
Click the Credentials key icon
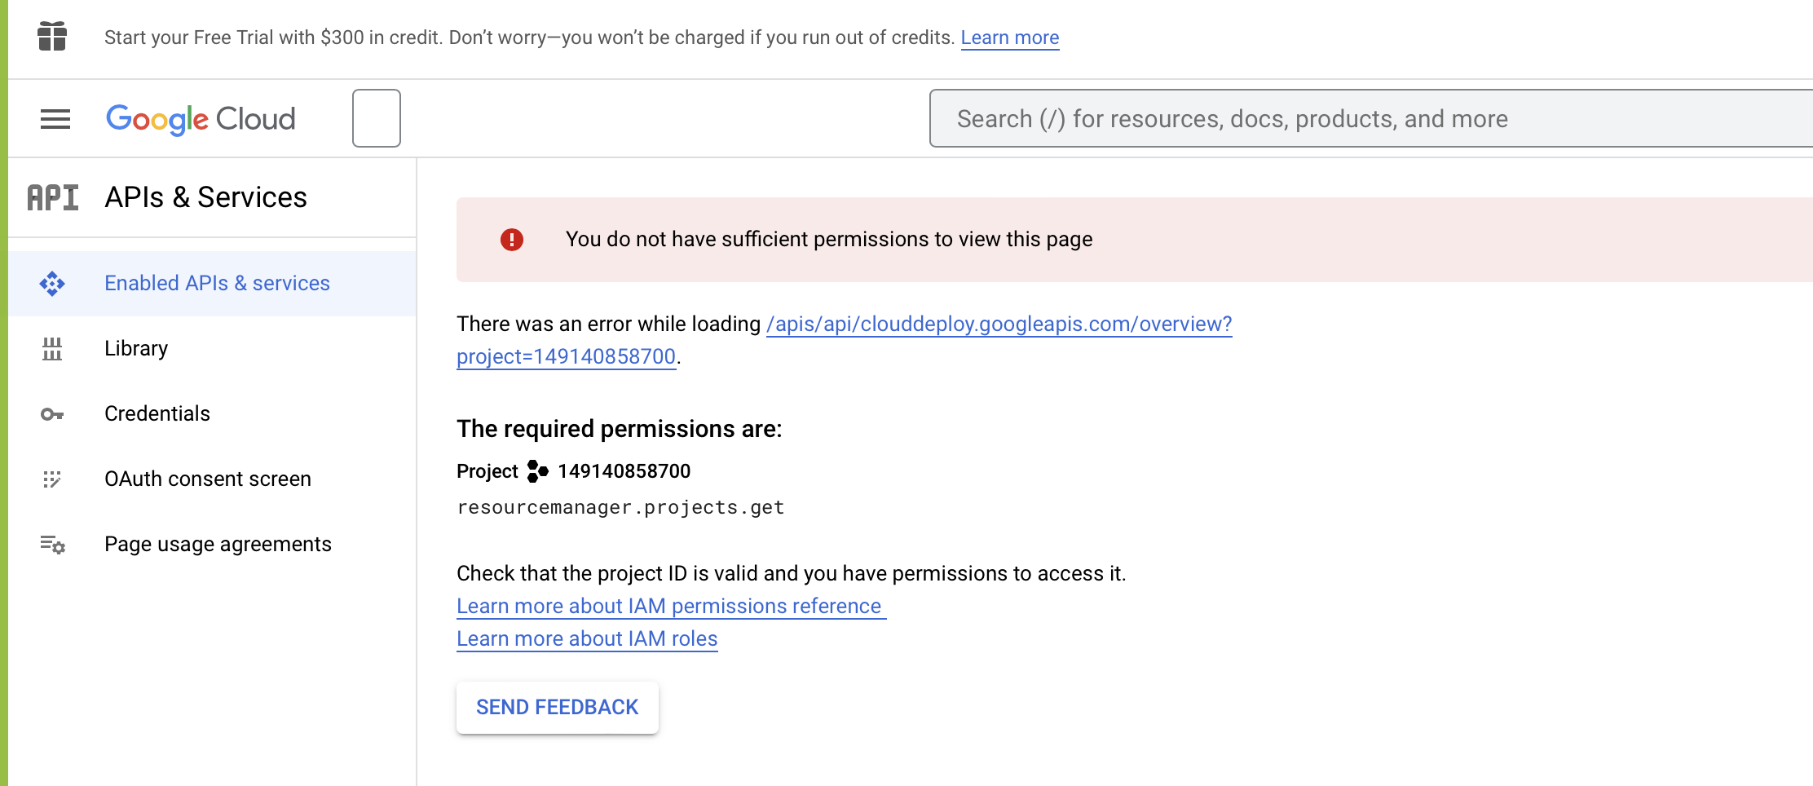(x=52, y=414)
